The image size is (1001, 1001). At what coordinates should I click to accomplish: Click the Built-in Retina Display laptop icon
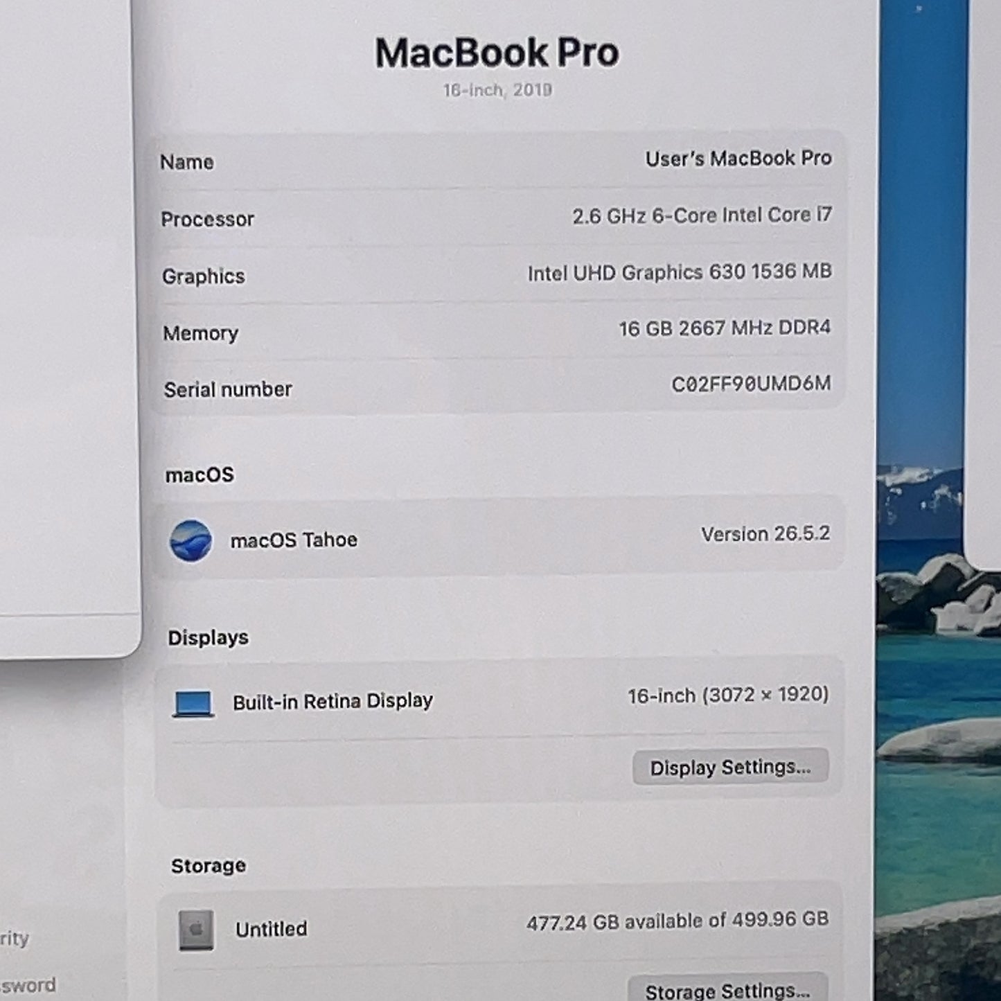point(193,704)
